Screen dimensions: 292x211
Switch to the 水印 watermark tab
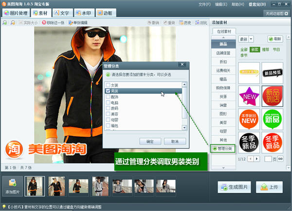click(x=84, y=13)
